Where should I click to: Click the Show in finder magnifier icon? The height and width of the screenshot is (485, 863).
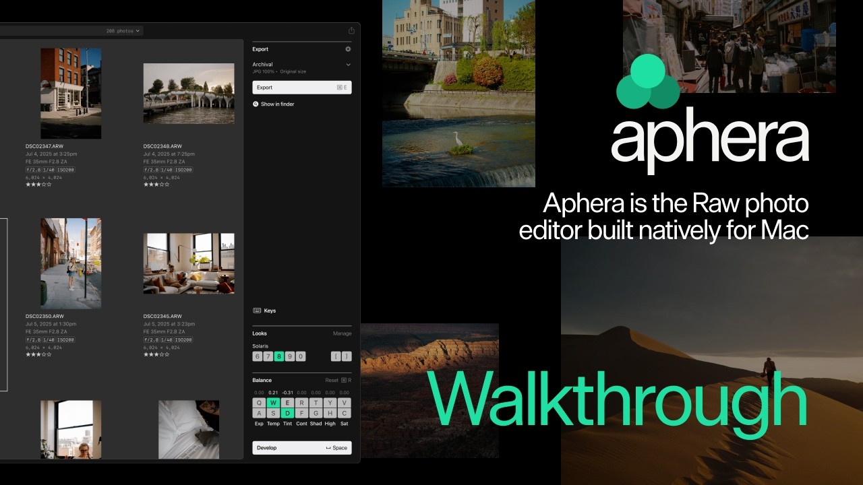256,104
